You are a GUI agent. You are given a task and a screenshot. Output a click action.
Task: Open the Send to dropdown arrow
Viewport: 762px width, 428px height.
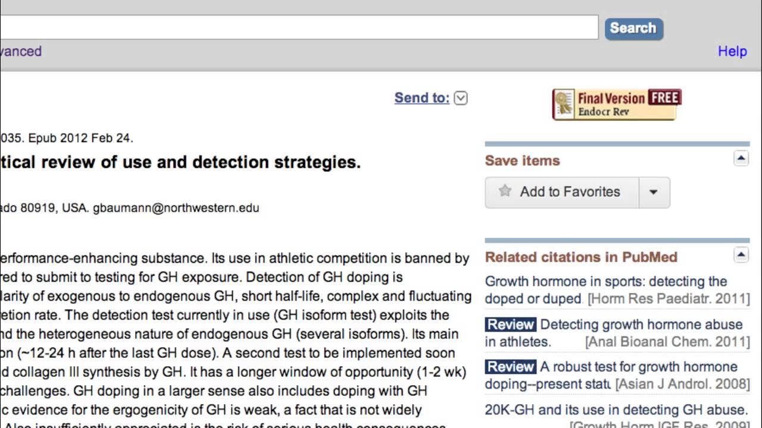coord(461,99)
